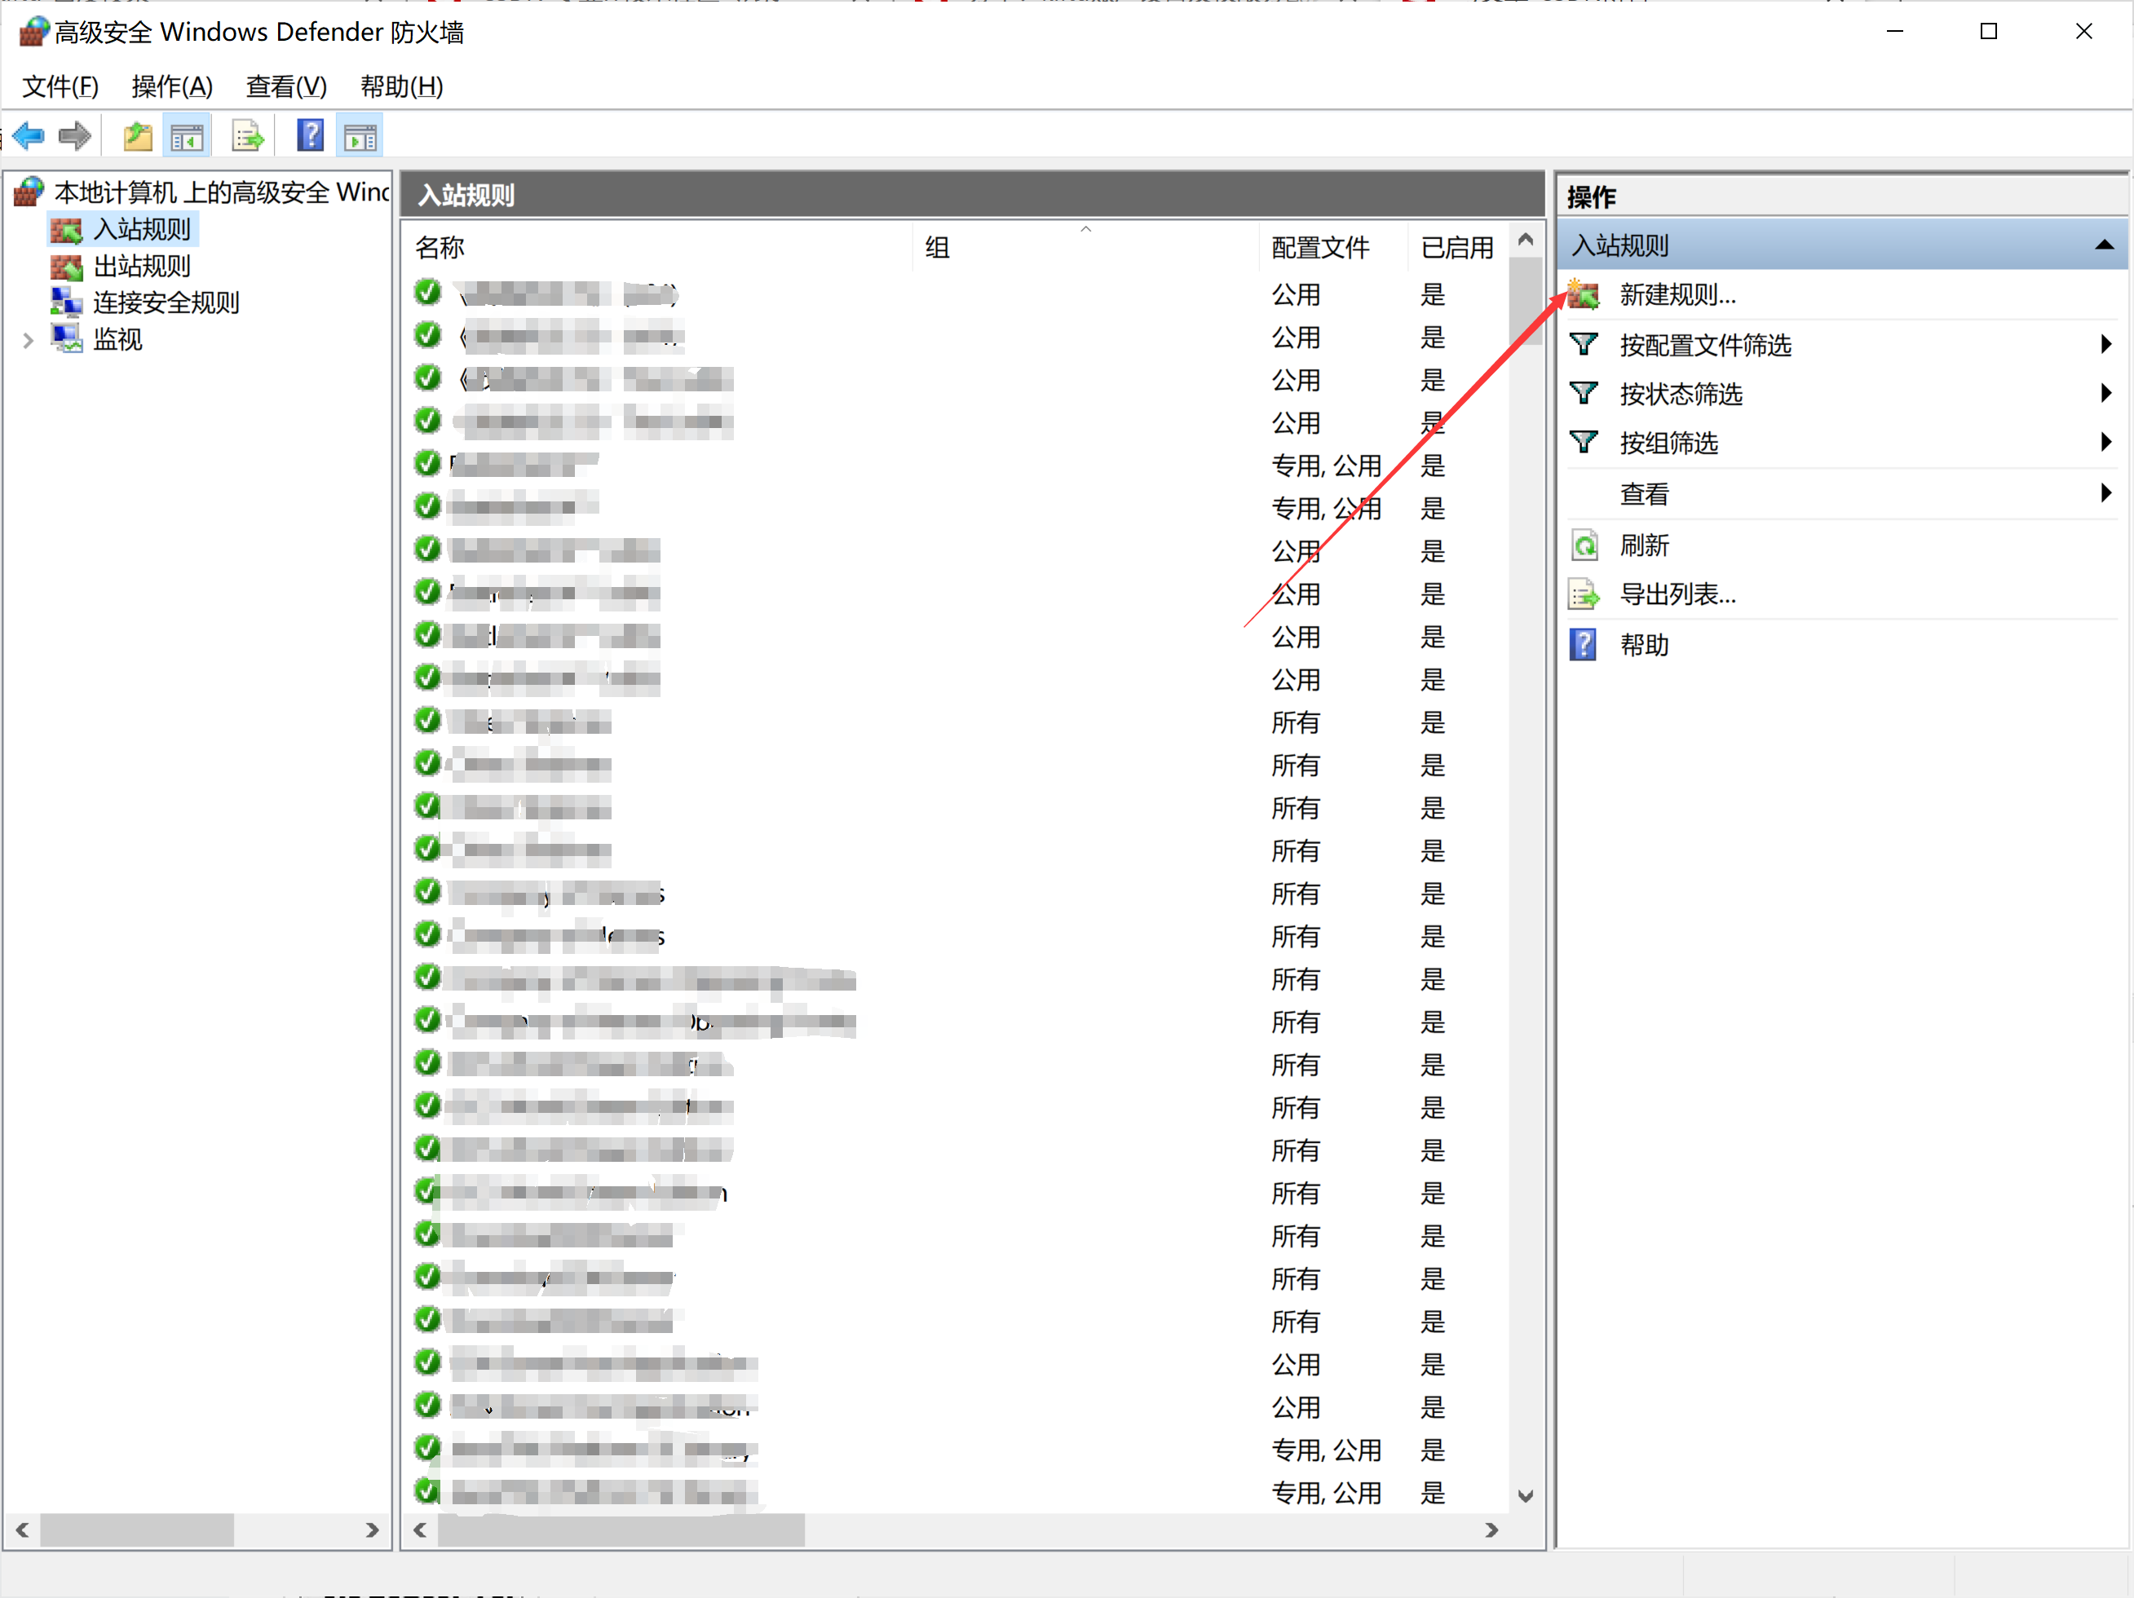Click the 名称 column header to sort
This screenshot has height=1598, width=2134.
pos(440,247)
